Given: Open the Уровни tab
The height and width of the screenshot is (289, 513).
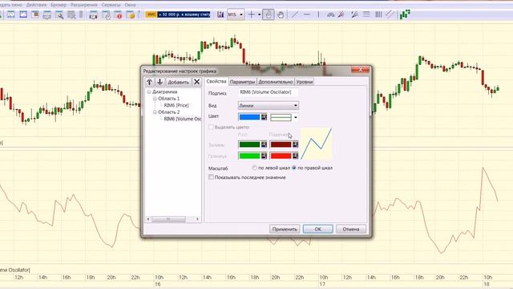Looking at the screenshot, I should tap(305, 82).
